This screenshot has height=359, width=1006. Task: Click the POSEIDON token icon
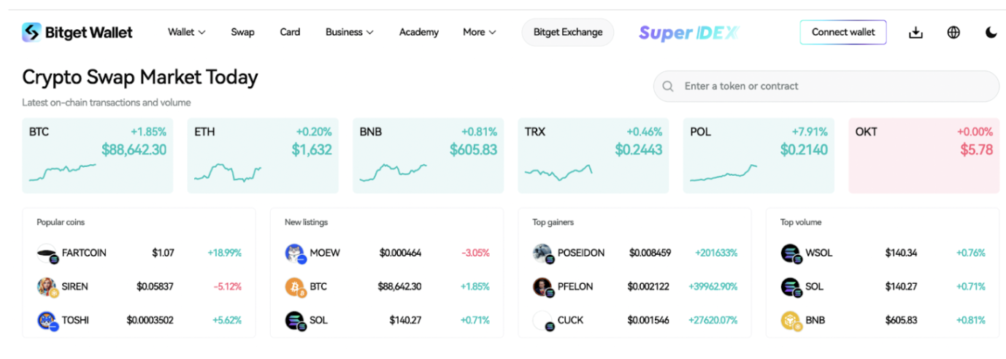click(542, 253)
